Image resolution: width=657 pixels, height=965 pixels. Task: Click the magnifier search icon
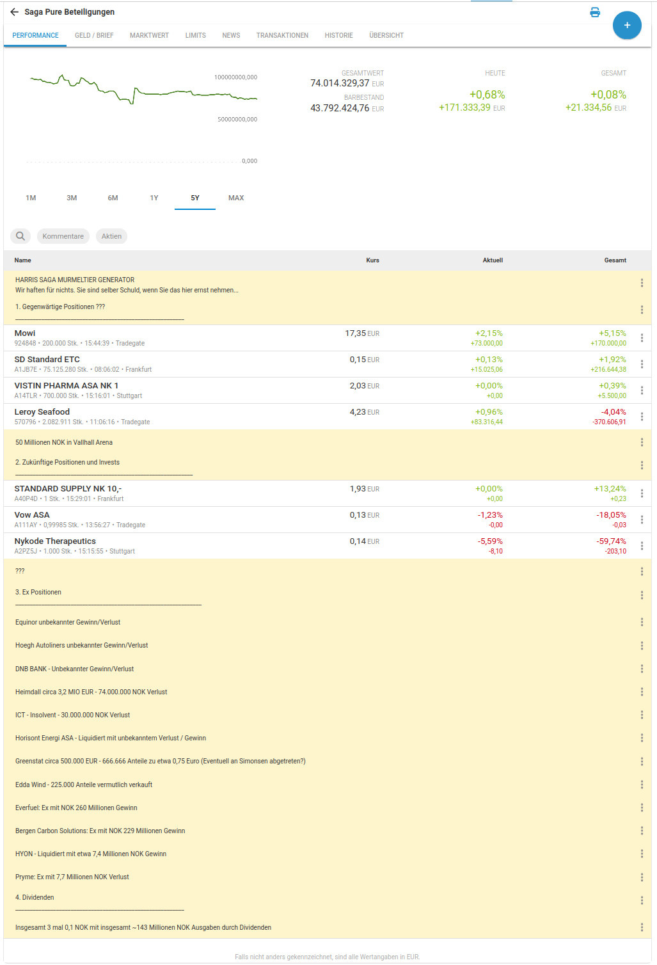20,236
